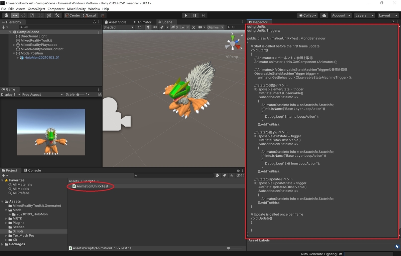Search by type in Project panel
The image size is (401, 256).
pos(218,175)
